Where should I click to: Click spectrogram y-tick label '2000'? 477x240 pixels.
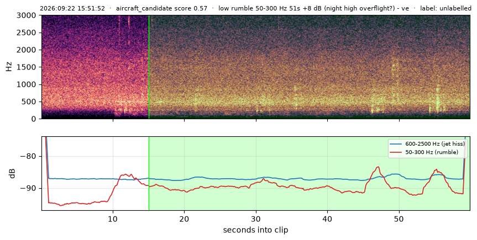point(28,50)
